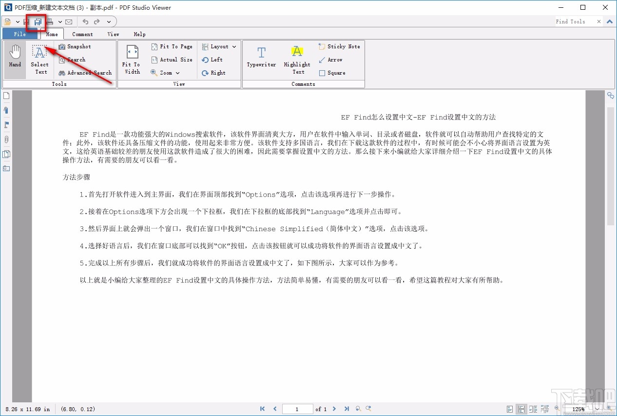Select the Arrow comment tool
This screenshot has width=617, height=416.
(x=330, y=59)
